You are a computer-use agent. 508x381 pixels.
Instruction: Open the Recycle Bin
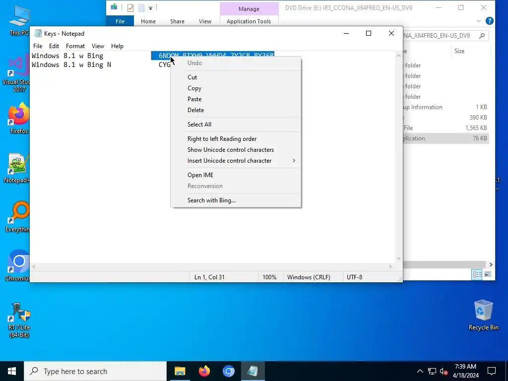tap(483, 315)
